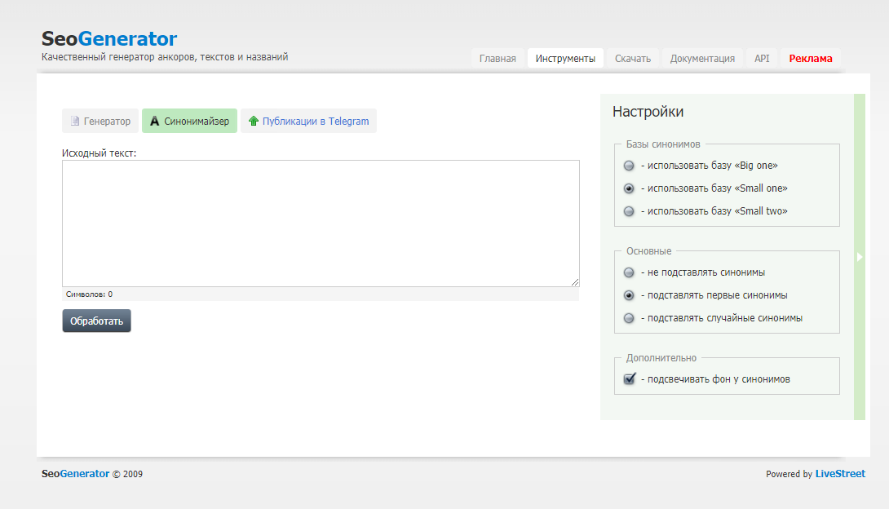The height and width of the screenshot is (509, 889).
Task: Choose подставлять случайные синонимы option
Action: point(629,318)
